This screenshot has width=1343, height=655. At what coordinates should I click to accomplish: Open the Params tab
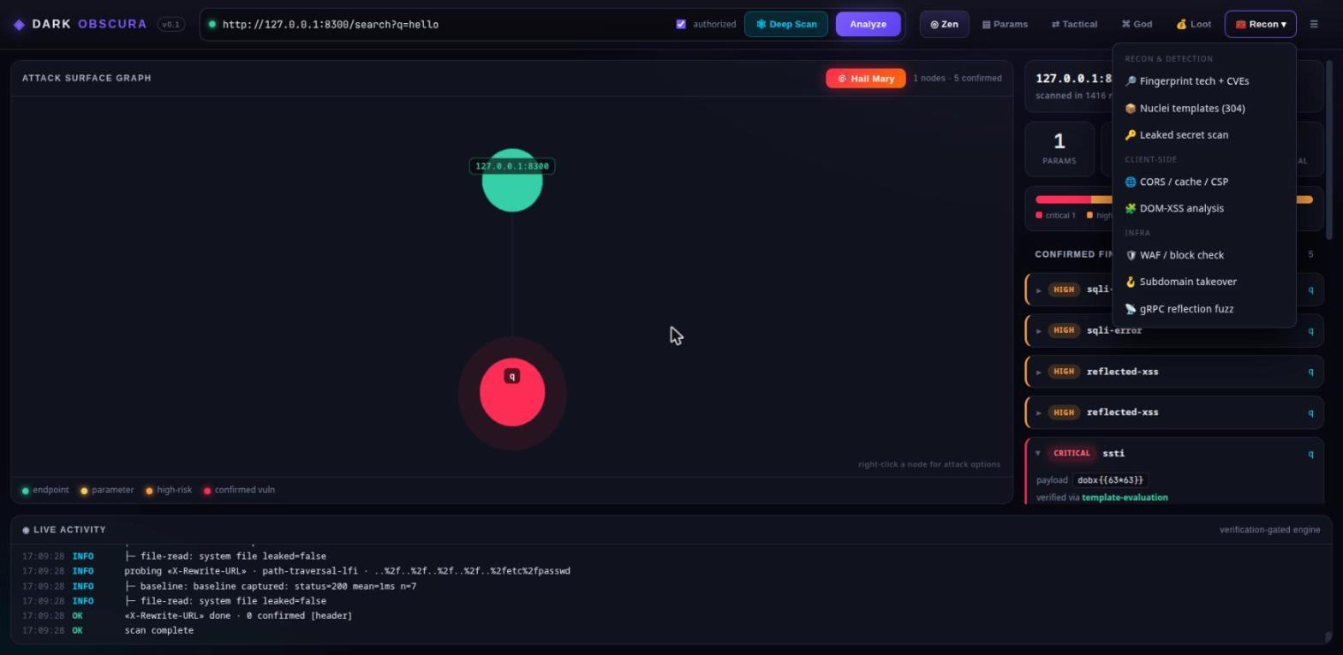click(x=1005, y=24)
